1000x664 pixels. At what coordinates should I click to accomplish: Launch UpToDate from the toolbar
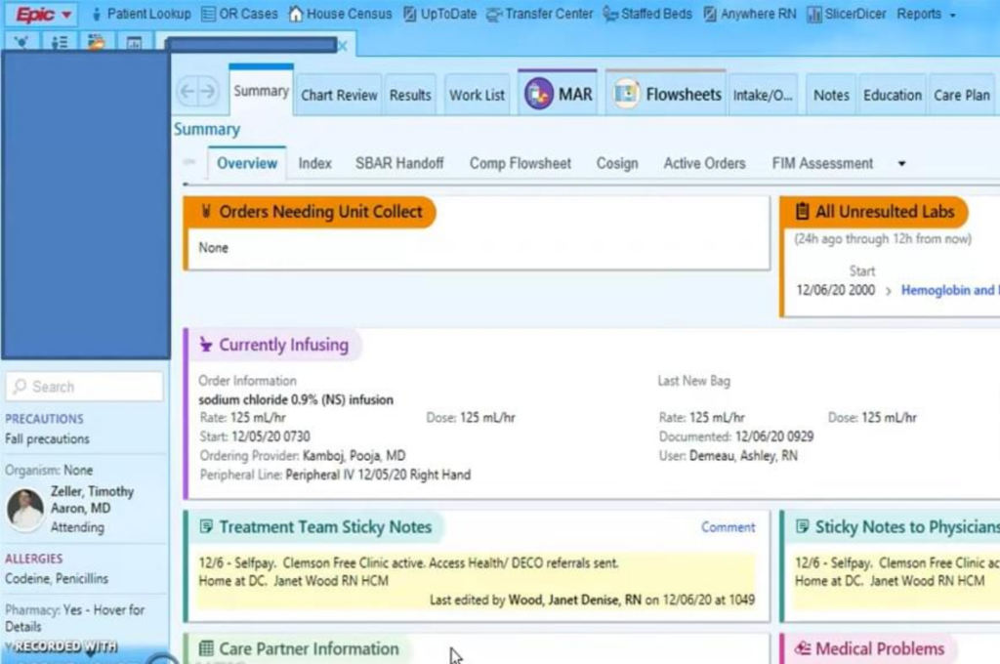440,14
